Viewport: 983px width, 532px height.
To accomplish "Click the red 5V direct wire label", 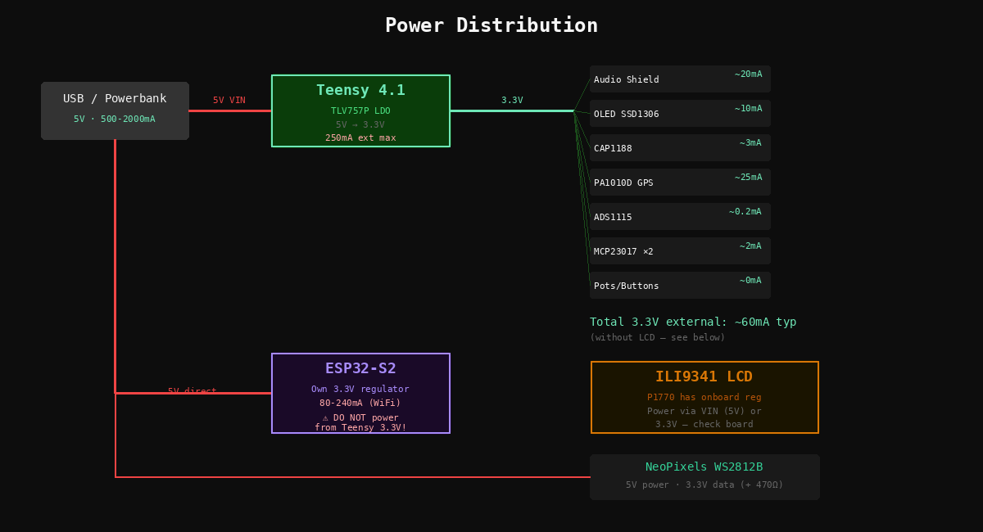I will [x=192, y=390].
